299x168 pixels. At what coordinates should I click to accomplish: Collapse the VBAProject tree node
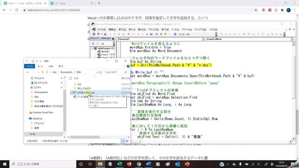click(93, 49)
